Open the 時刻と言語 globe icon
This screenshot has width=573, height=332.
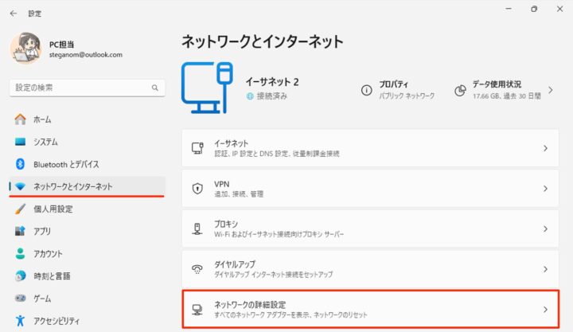pos(20,275)
